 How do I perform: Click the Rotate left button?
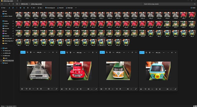pyautogui.click(x=60, y=8)
